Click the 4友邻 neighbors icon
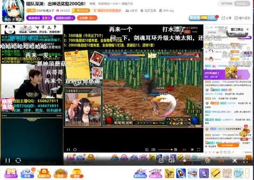The width and height of the screenshot is (254, 180). pyautogui.click(x=131, y=11)
